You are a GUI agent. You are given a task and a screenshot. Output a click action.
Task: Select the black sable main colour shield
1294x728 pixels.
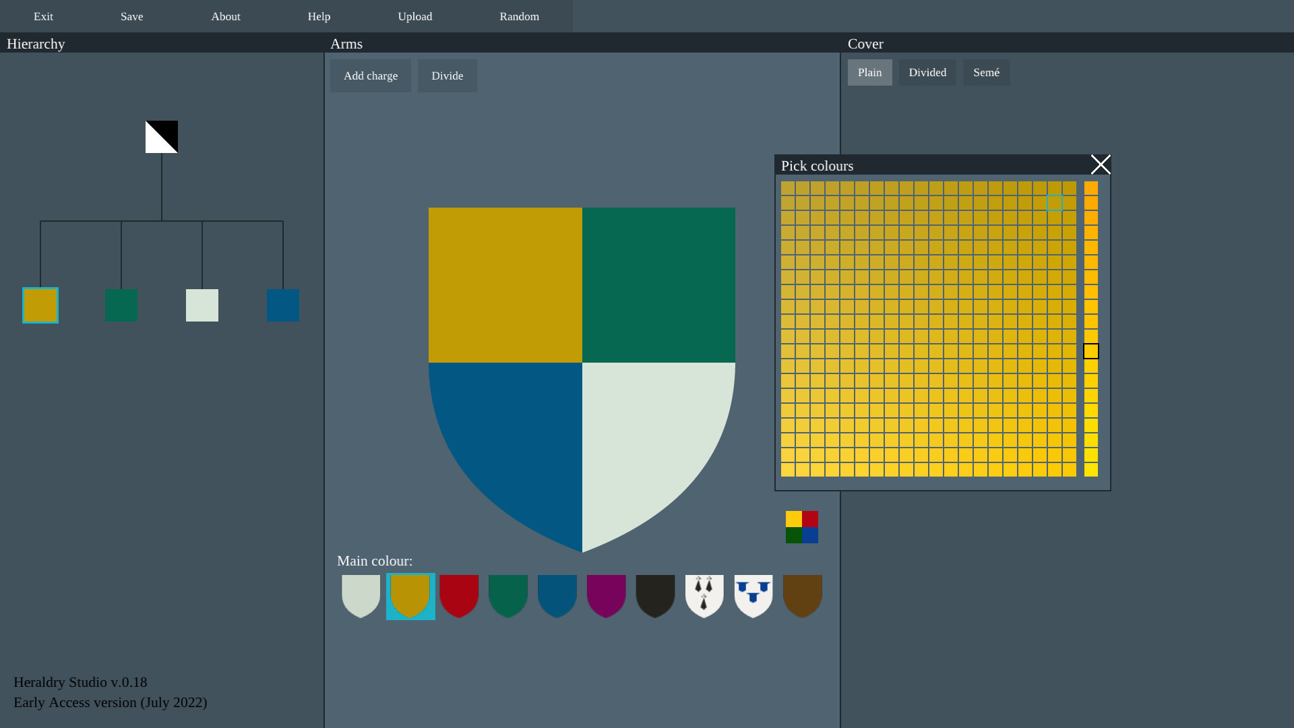point(655,596)
